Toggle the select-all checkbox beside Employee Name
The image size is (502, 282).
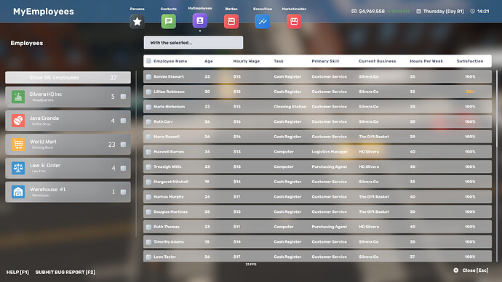pyautogui.click(x=148, y=61)
